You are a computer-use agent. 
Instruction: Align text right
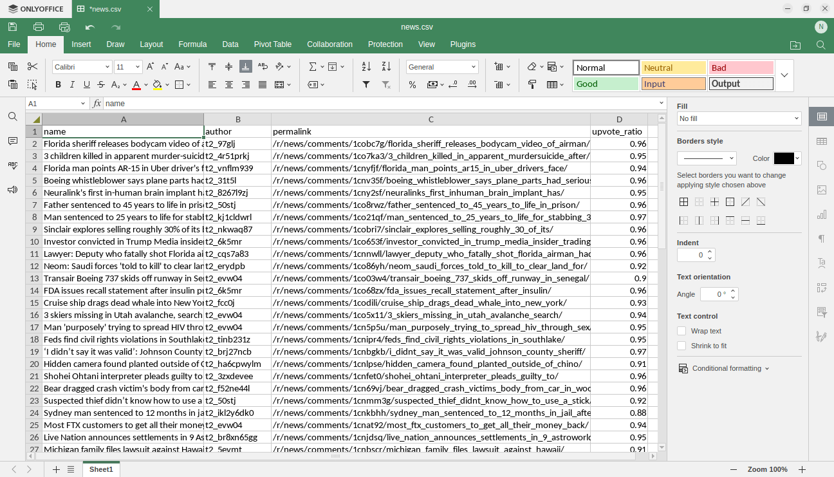click(246, 84)
